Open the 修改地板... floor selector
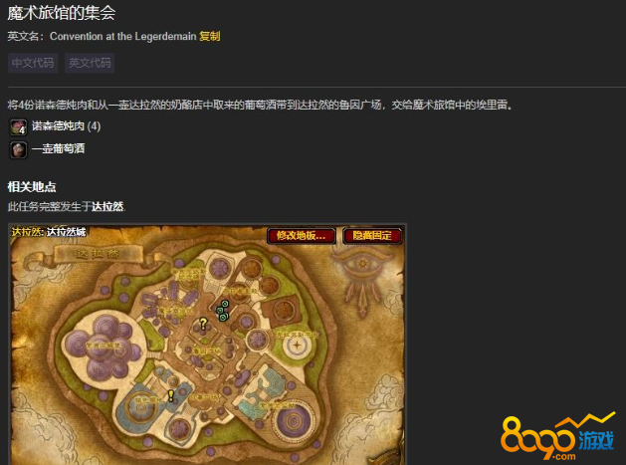626x465 pixels. tap(301, 236)
